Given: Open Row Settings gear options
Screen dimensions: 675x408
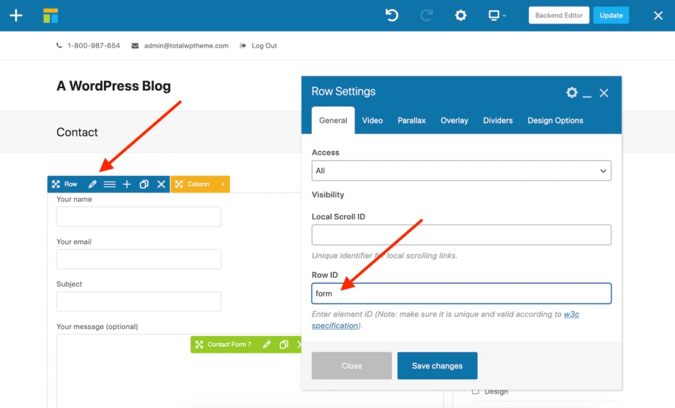Looking at the screenshot, I should pyautogui.click(x=572, y=92).
